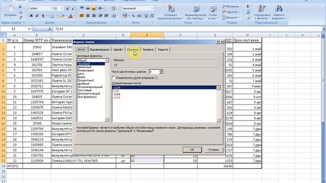Click the Decrease Decimal icon
Viewport: 326px width, 183px height.
tap(152, 16)
